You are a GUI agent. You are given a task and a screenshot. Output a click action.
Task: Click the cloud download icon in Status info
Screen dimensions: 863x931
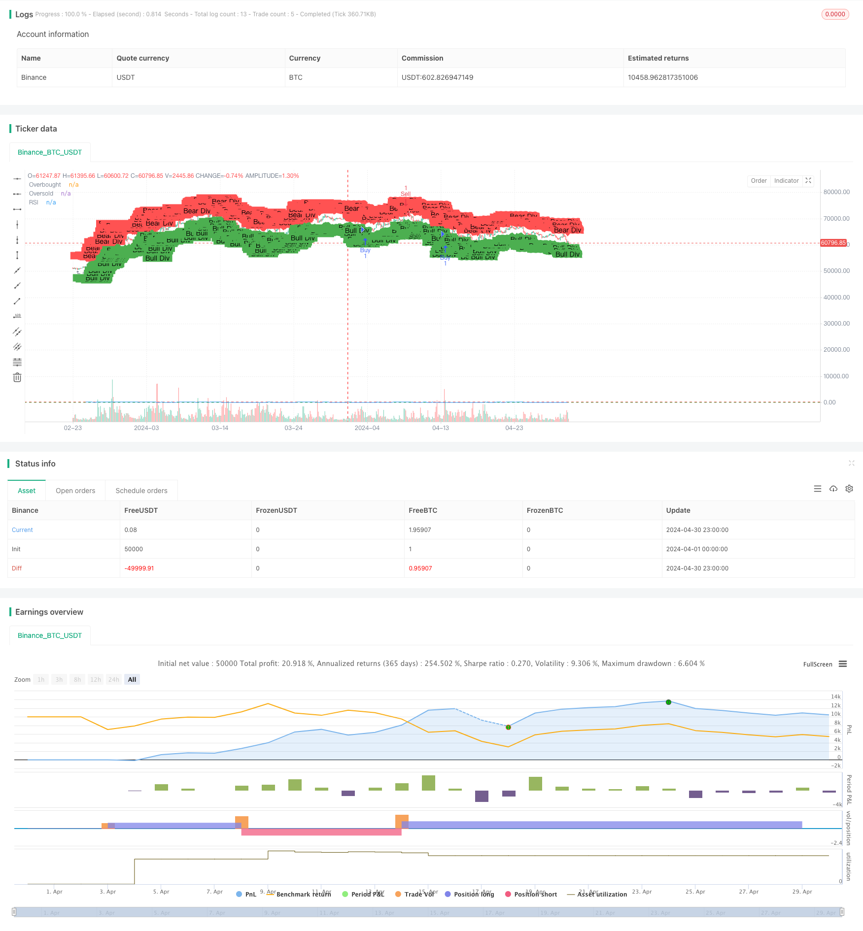point(833,489)
